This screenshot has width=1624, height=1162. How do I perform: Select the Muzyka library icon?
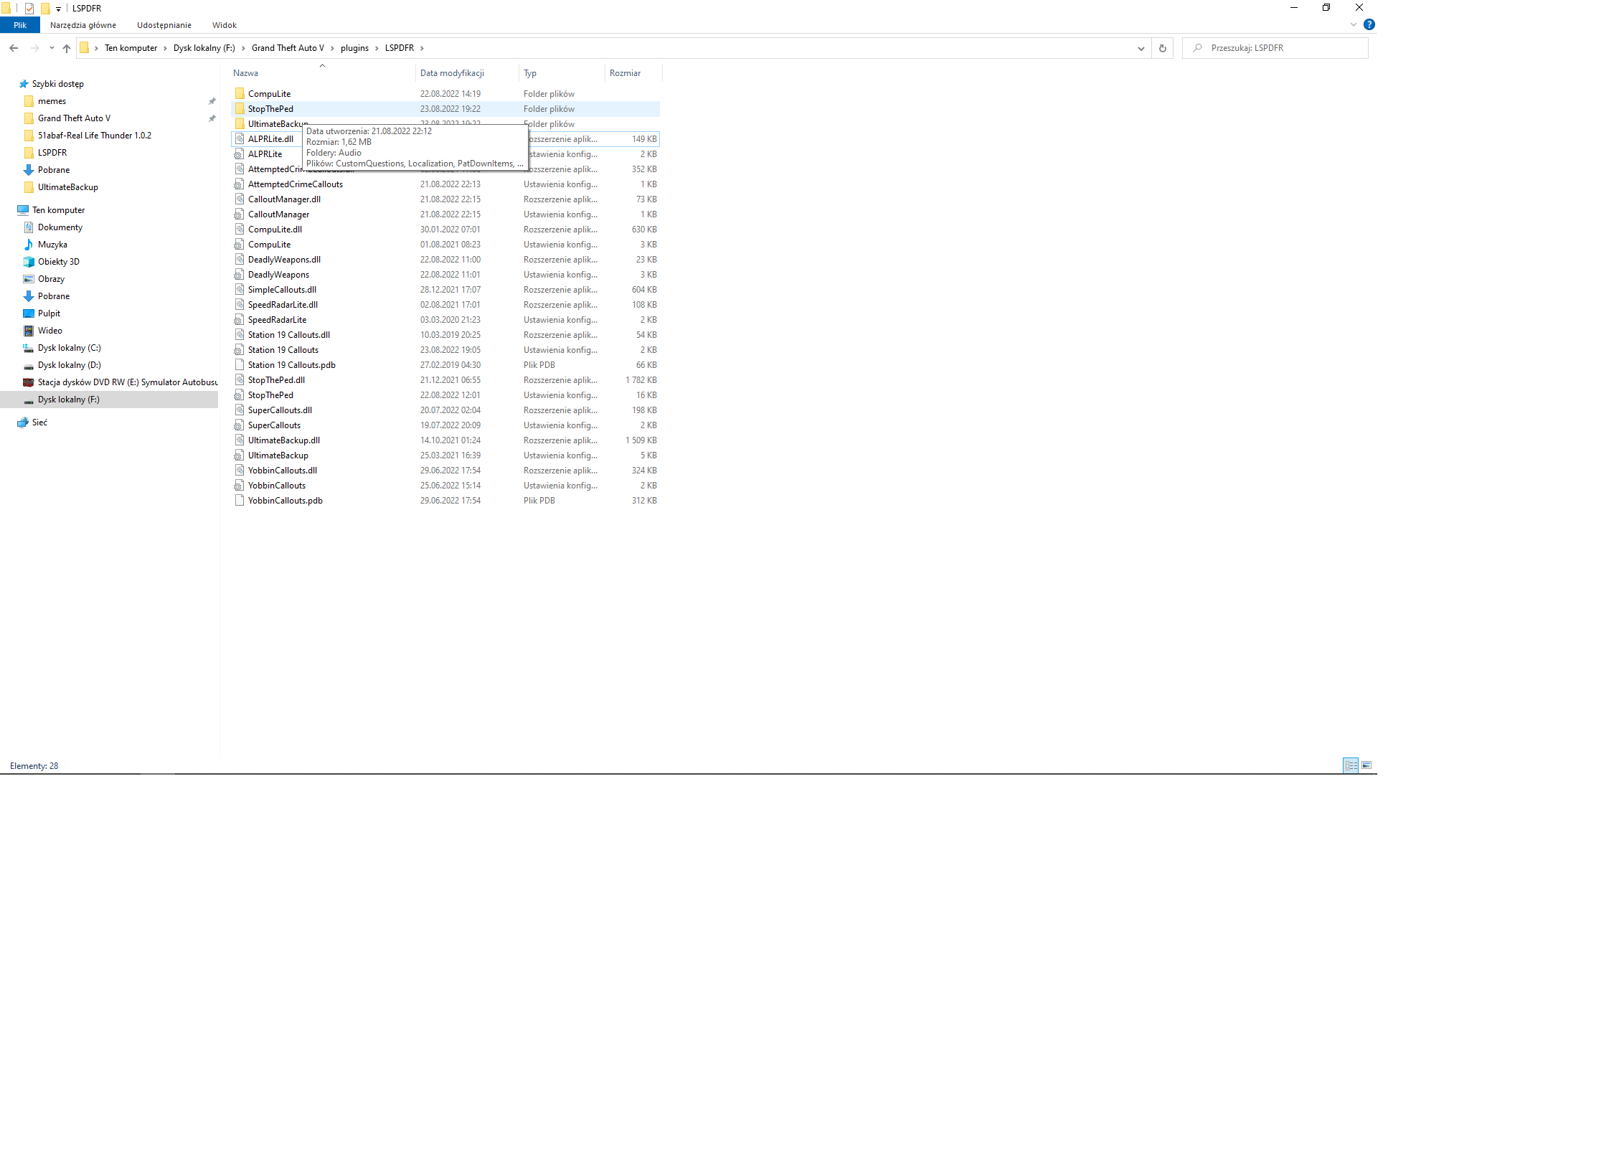pyautogui.click(x=29, y=245)
